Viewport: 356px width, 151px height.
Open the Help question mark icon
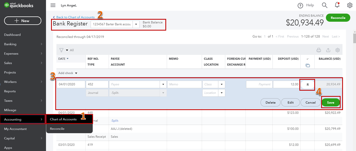tap(300, 6)
